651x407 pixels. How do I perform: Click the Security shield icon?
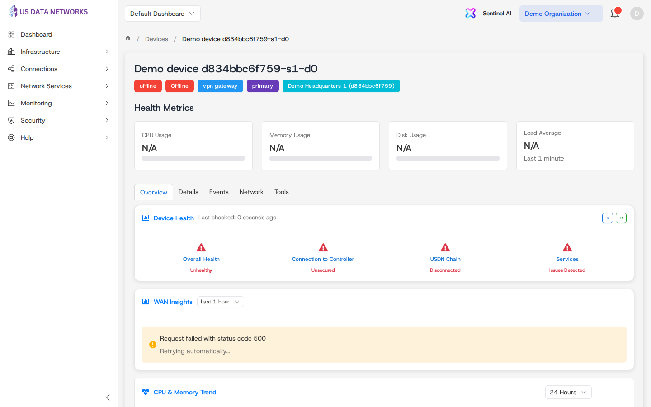pyautogui.click(x=11, y=120)
